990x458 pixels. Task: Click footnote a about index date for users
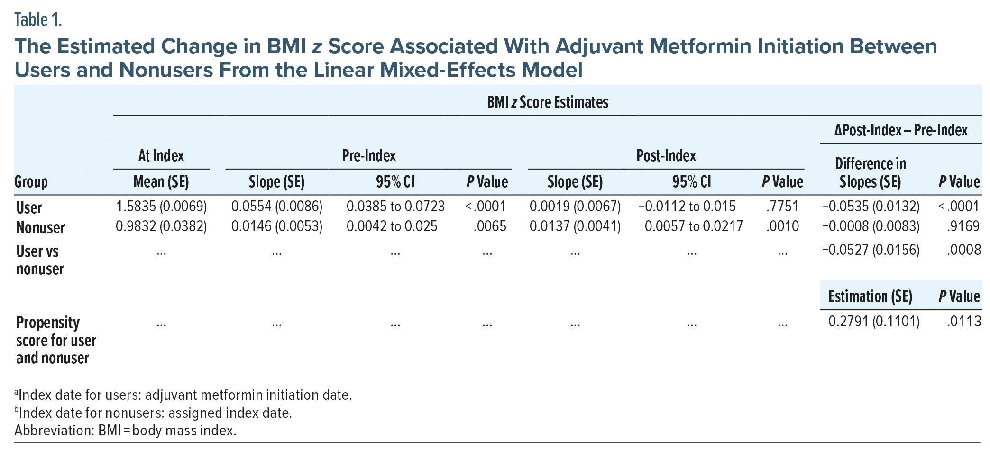(183, 395)
